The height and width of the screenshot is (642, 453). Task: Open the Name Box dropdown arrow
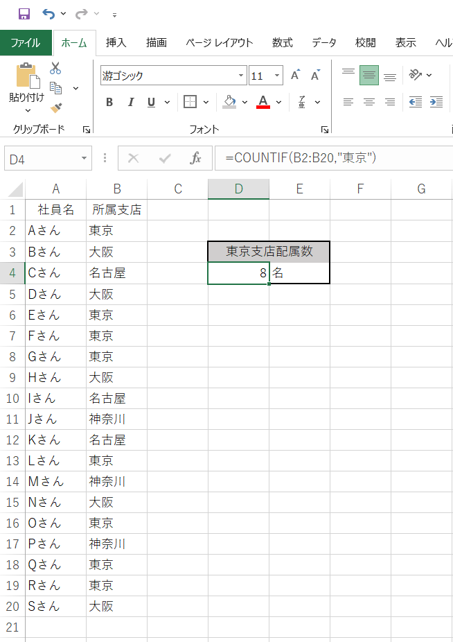[x=85, y=158]
